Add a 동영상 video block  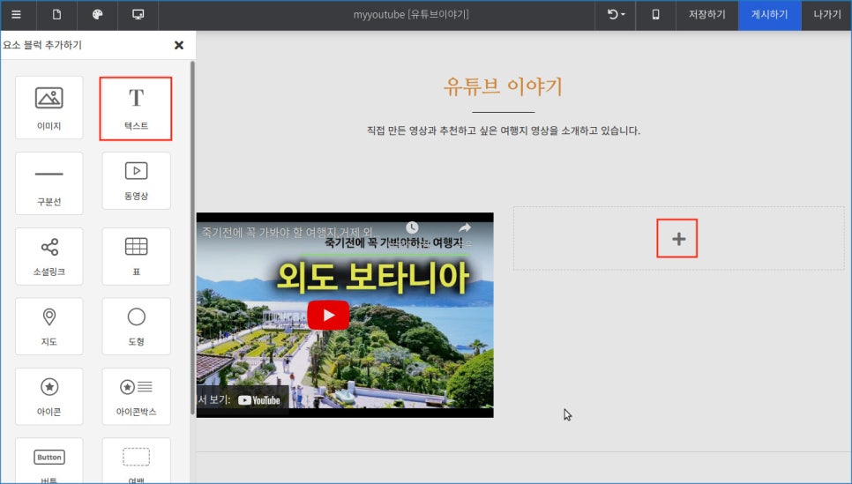tap(136, 181)
